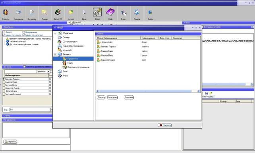The image size is (255, 153).
Task: Select Петров Петр row in the client grid
Action: tap(27, 85)
